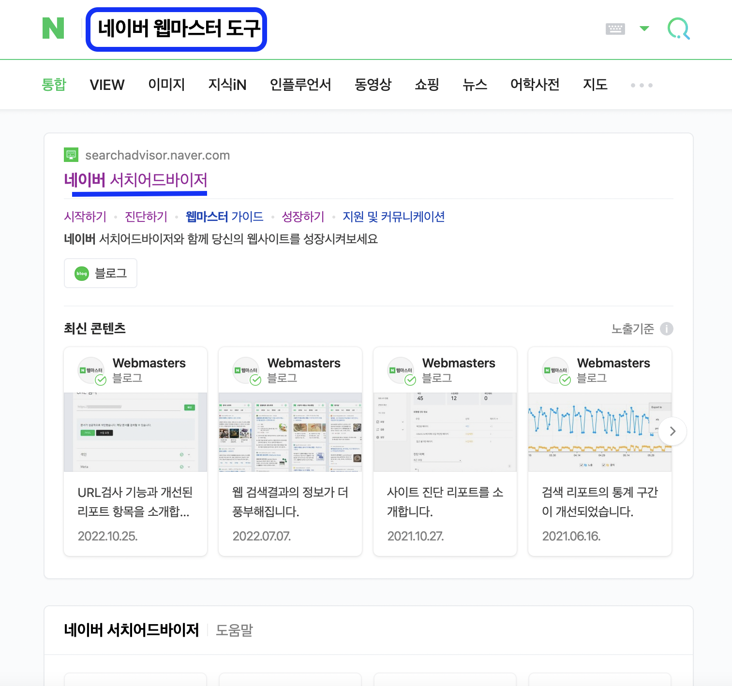Open the 어학사전 tab
Viewport: 732px width, 686px height.
click(535, 85)
